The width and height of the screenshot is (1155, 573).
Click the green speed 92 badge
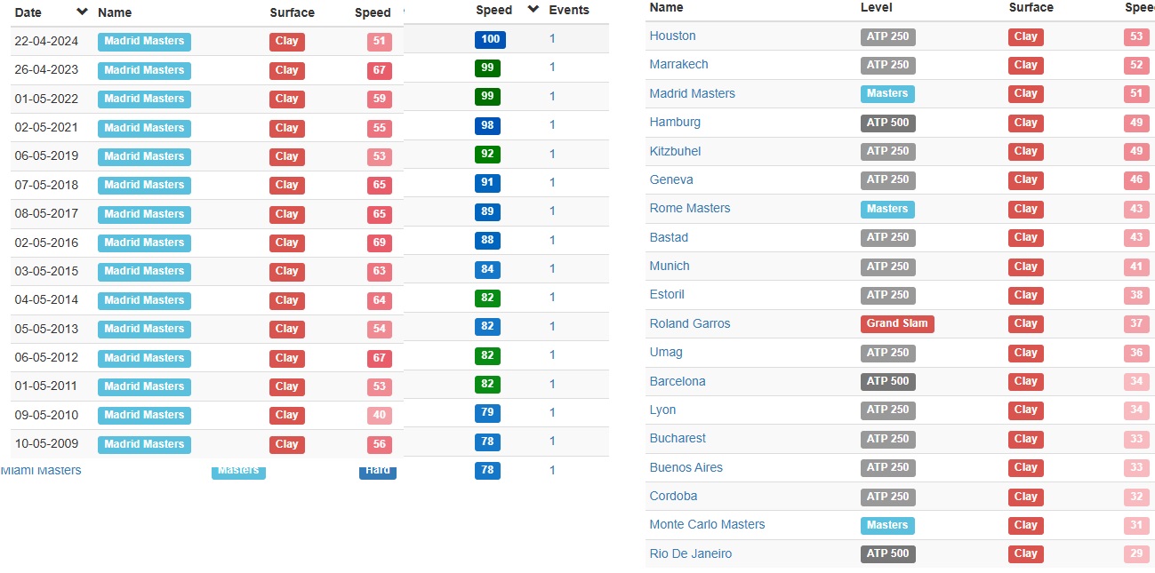(487, 155)
